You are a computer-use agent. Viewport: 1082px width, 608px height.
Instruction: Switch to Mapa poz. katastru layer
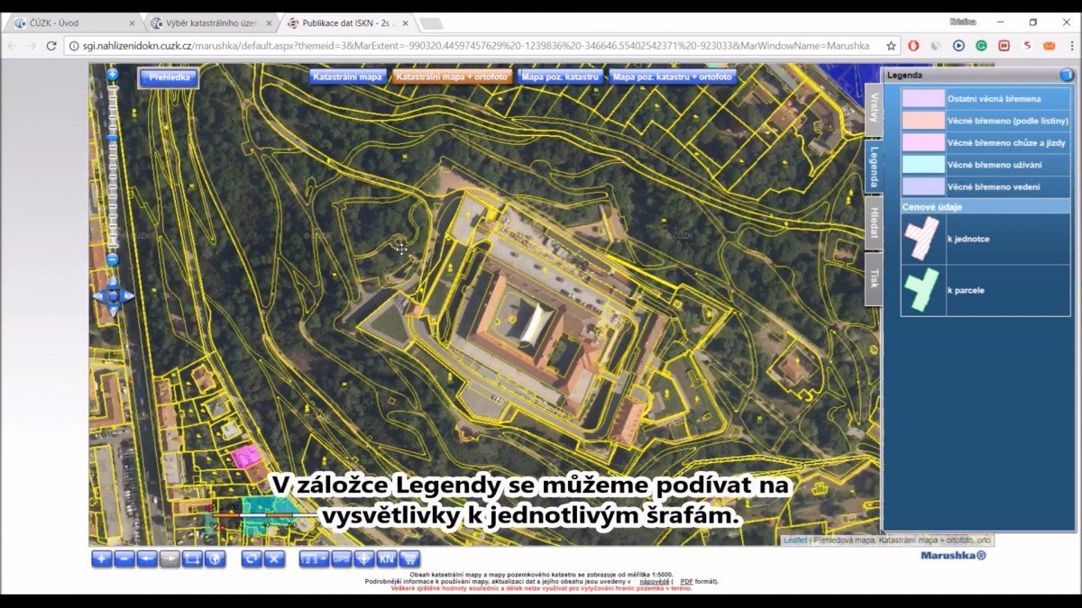point(561,77)
